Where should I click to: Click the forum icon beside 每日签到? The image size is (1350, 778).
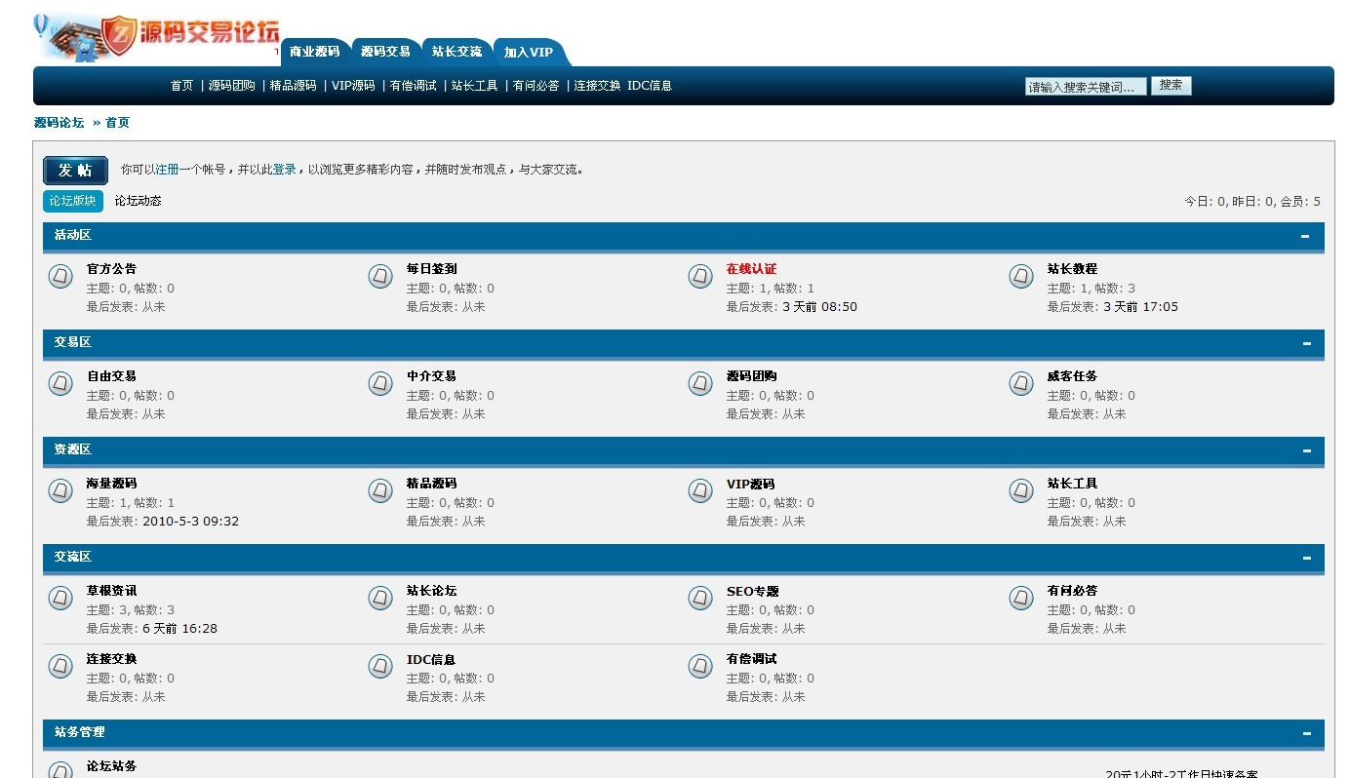pos(380,277)
